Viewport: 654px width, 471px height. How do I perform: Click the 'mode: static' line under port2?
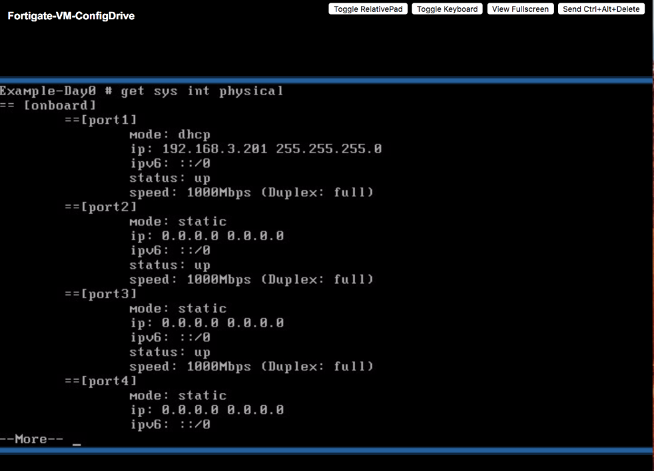coord(178,222)
